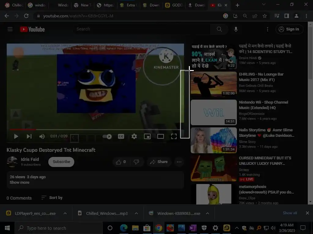Image resolution: width=313 pixels, height=234 pixels.
Task: Open the Sort by comments dropdown
Action: (52, 197)
